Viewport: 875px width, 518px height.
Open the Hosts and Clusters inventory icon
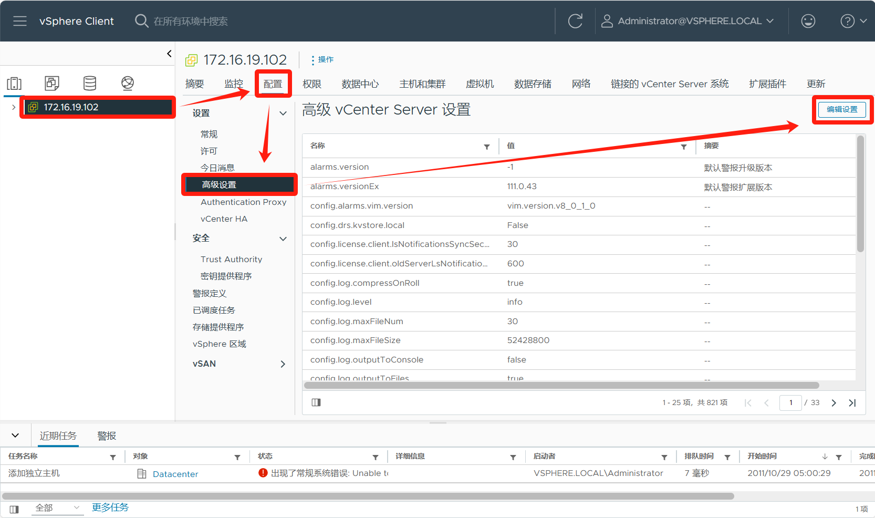tap(14, 83)
